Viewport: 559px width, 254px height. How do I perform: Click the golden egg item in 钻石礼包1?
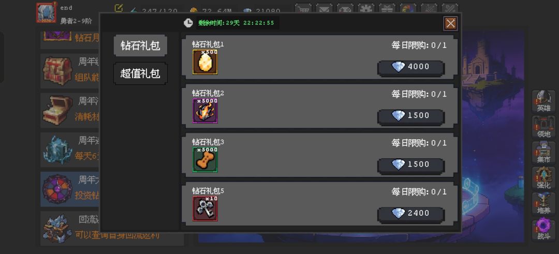tap(205, 62)
